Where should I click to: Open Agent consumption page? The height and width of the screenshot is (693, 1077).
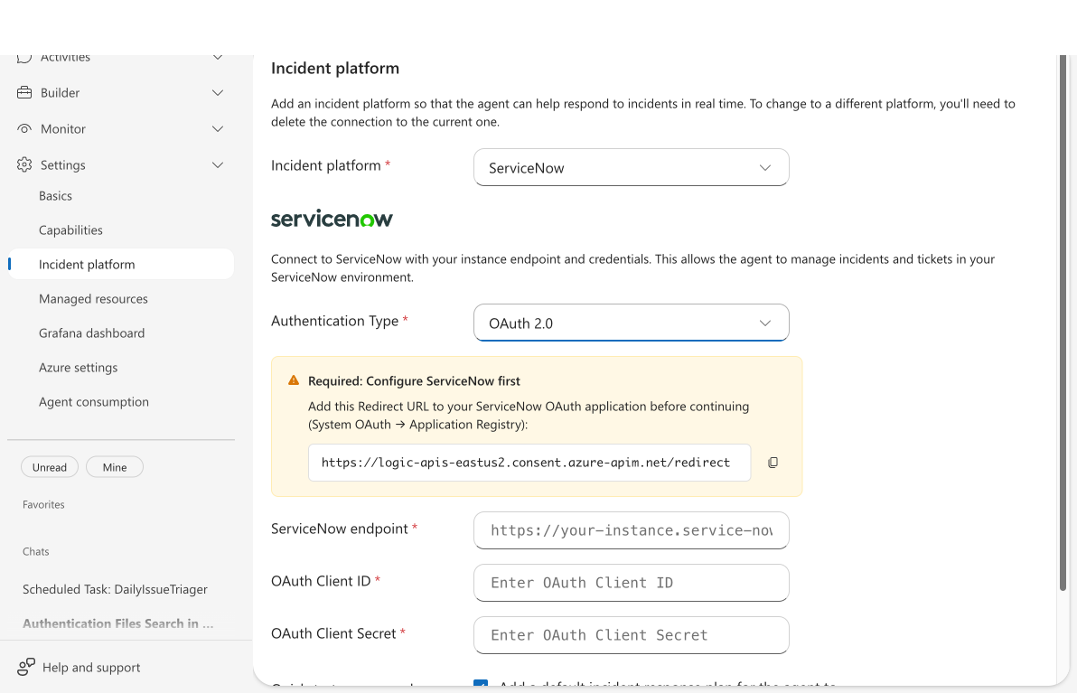(93, 402)
